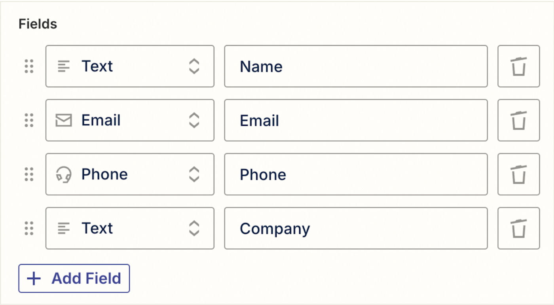554x305 pixels.
Task: Delete the Name field with trash icon
Action: 518,66
